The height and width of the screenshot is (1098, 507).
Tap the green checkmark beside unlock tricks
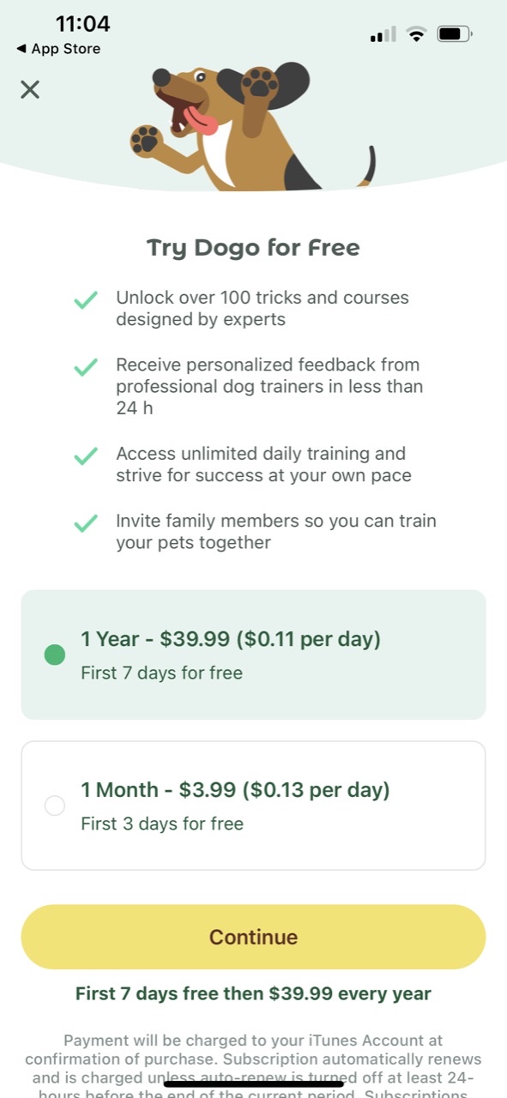[86, 299]
